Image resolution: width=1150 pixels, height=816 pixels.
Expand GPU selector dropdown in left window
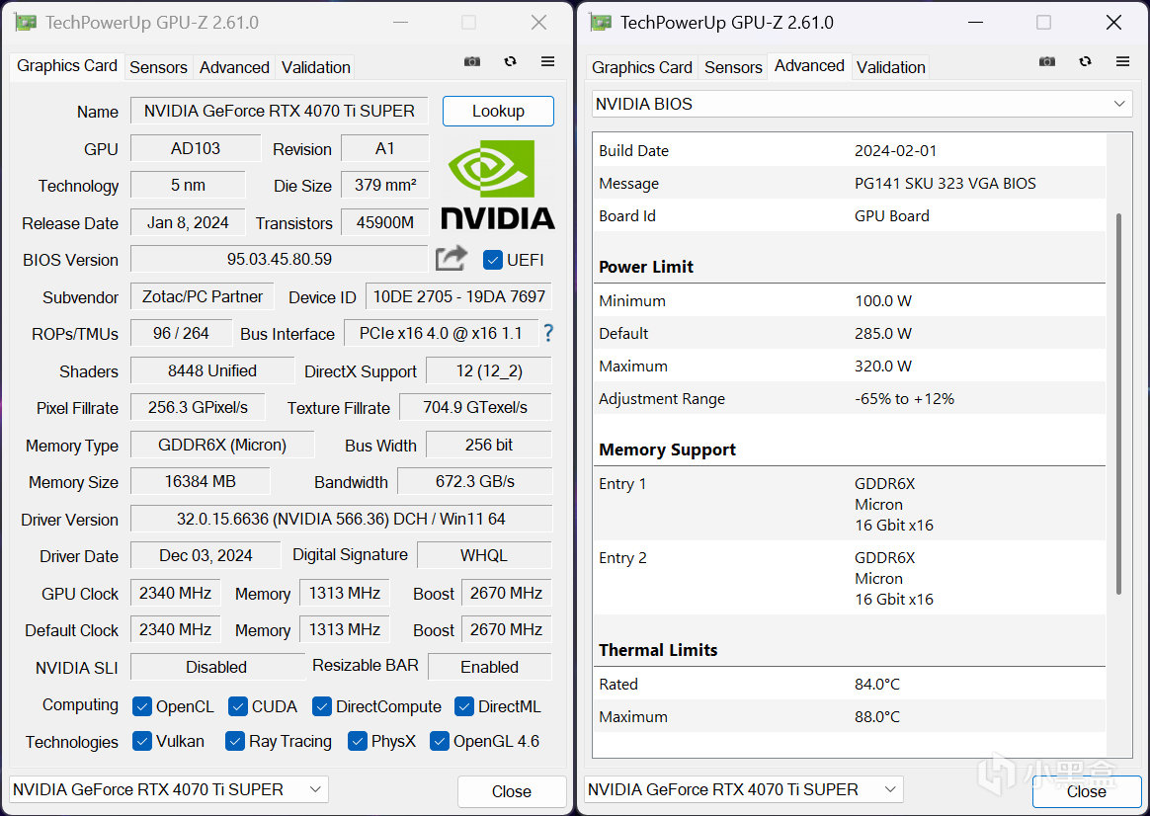(168, 789)
